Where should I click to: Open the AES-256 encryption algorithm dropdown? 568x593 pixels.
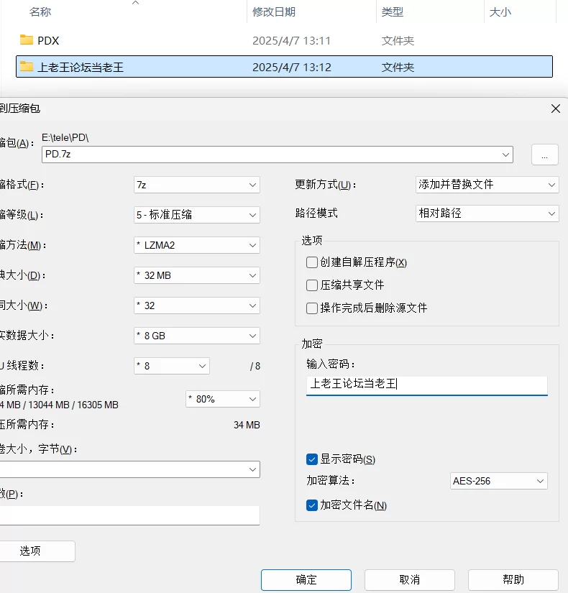pos(498,481)
